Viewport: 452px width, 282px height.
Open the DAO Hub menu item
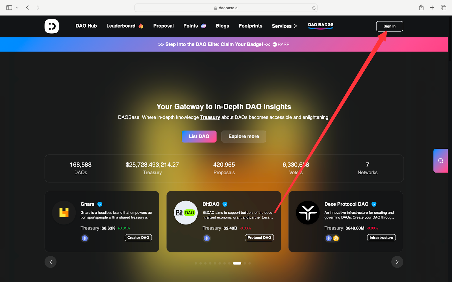[x=86, y=26]
